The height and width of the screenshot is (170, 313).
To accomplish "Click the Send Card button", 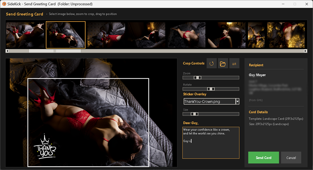I will click(x=263, y=158).
